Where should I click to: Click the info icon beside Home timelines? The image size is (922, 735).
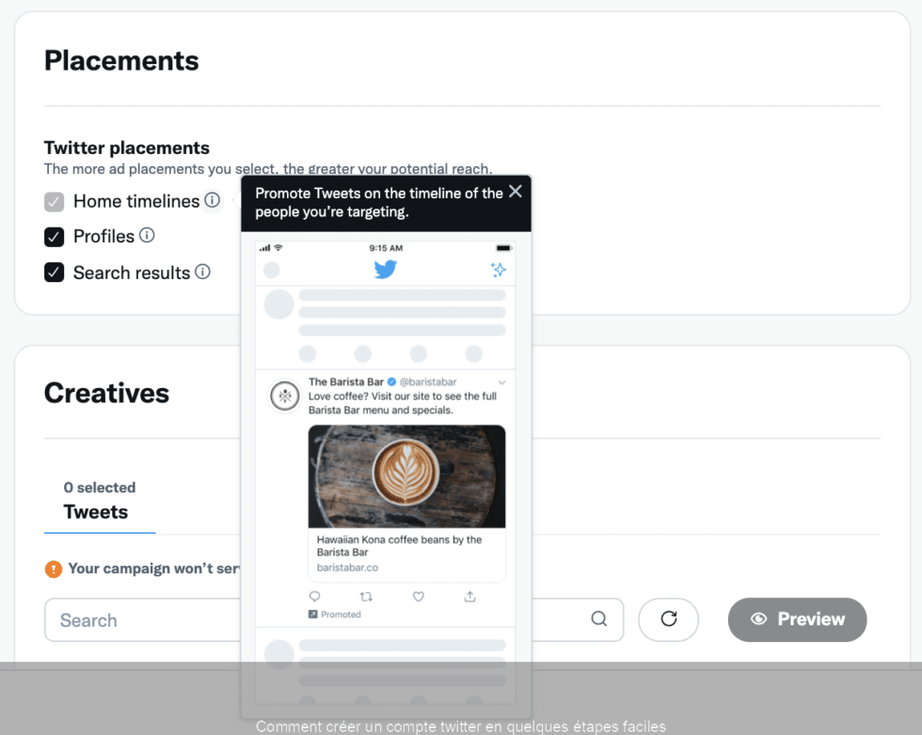[x=213, y=201]
